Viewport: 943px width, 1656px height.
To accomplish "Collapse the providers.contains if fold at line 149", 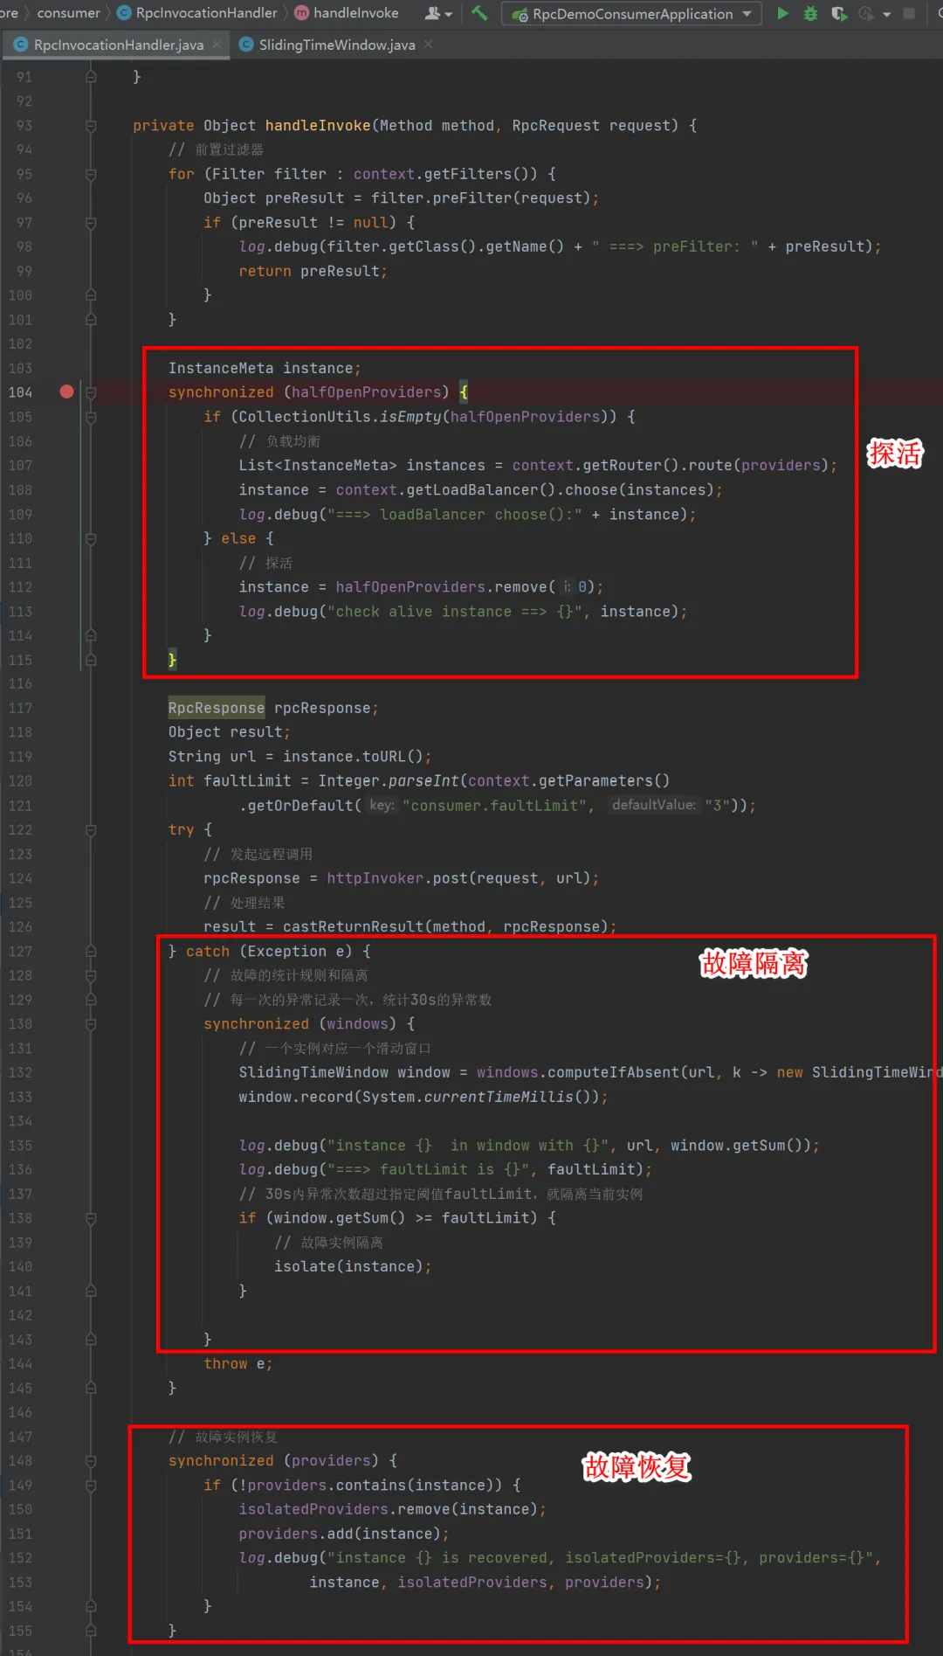I will 91,1485.
